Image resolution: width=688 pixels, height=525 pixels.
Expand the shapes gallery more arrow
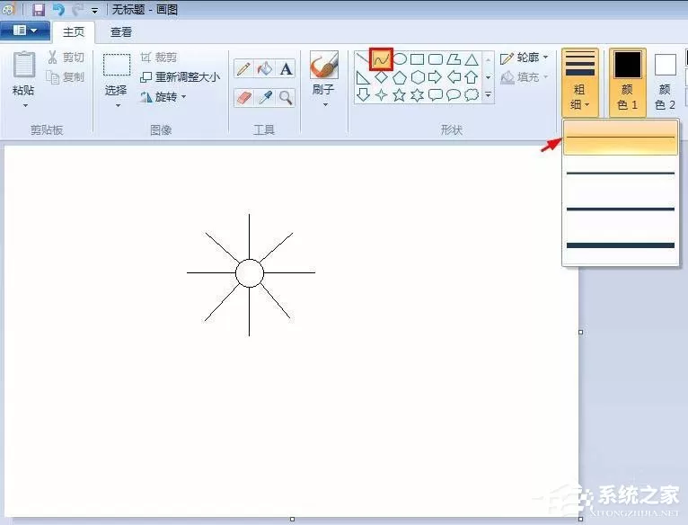(488, 94)
